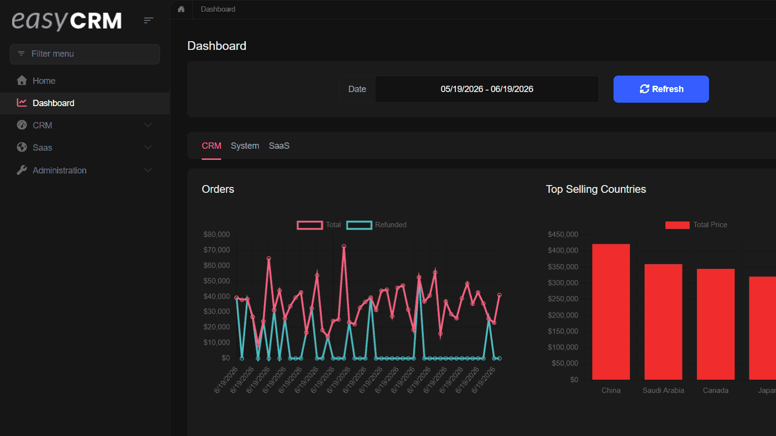Click the $80,000 axis label in Orders
The height and width of the screenshot is (436, 776).
pos(217,234)
